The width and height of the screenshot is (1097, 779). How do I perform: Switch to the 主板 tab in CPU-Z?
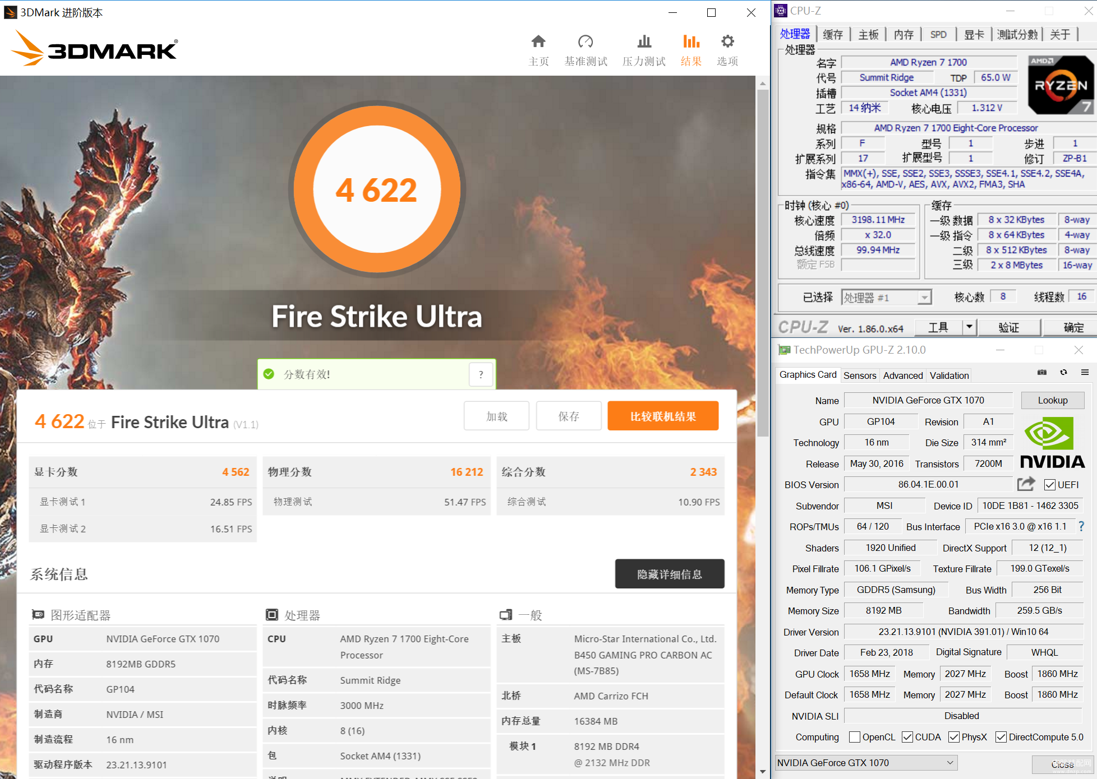pos(868,35)
